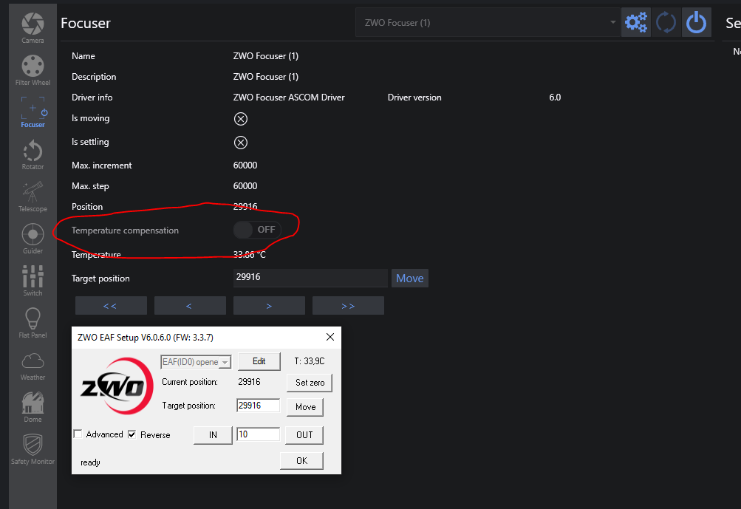Screen dimensions: 741x509
Task: Expand the ZWO Focuser (1) device dropdown
Action: 488,22
